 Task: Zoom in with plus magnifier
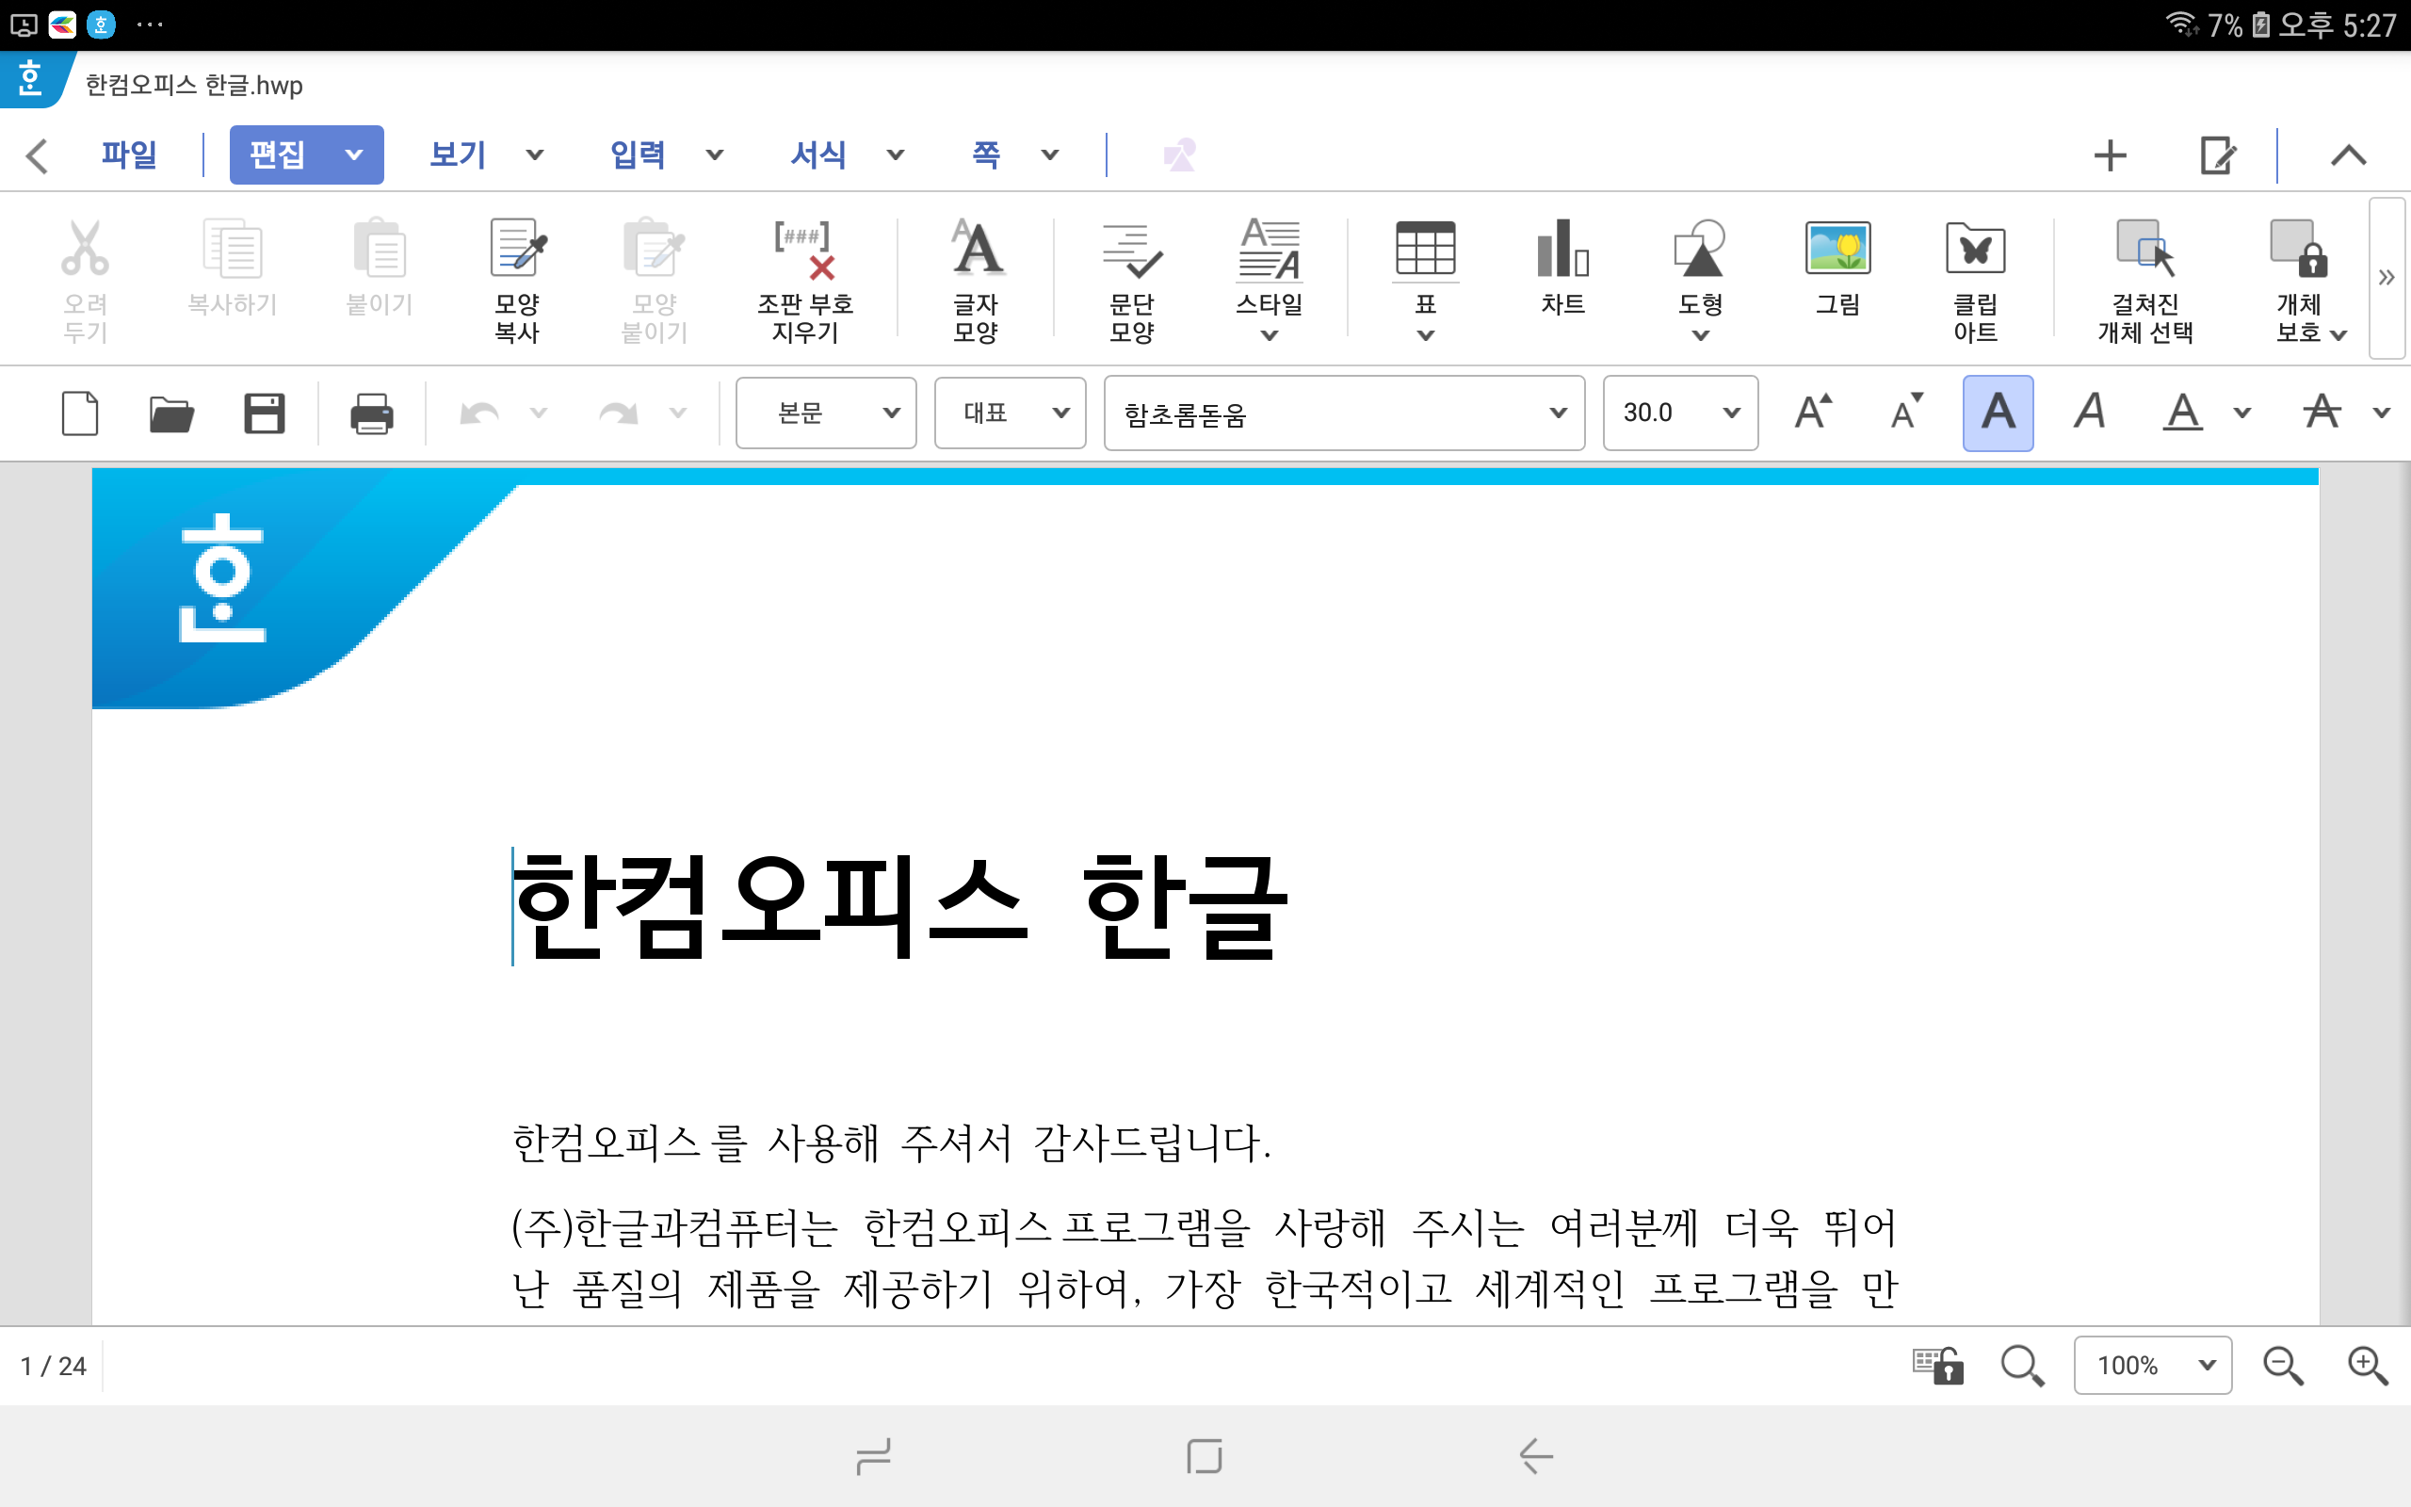pyautogui.click(x=2367, y=1366)
